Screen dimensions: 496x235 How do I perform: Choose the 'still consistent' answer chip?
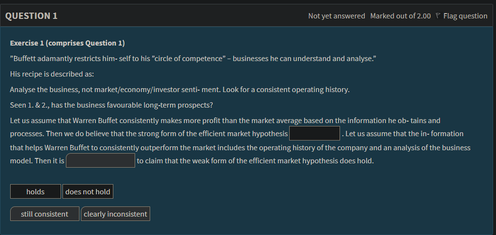click(x=45, y=214)
